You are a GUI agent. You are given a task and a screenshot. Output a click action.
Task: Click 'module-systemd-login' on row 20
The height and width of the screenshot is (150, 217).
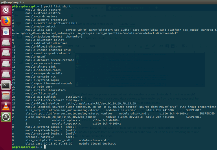[x=42, y=80]
